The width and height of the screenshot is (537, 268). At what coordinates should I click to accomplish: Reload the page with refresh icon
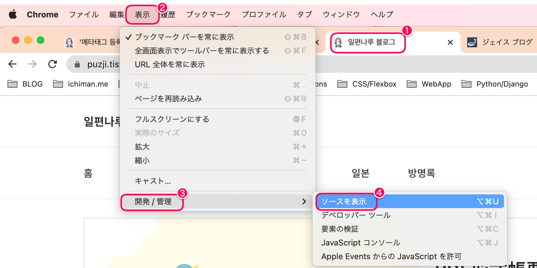[52, 64]
